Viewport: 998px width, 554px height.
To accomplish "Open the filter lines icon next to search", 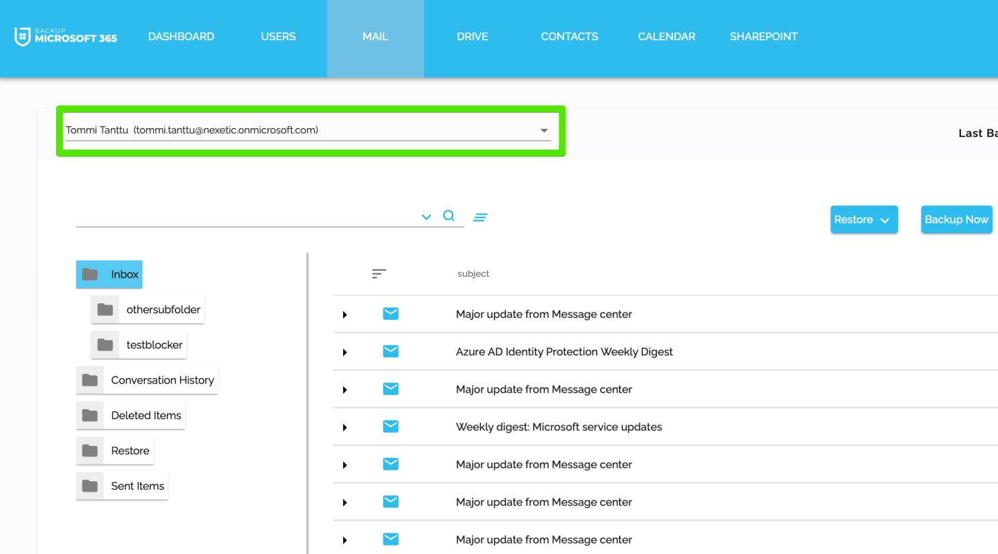I will pos(480,217).
